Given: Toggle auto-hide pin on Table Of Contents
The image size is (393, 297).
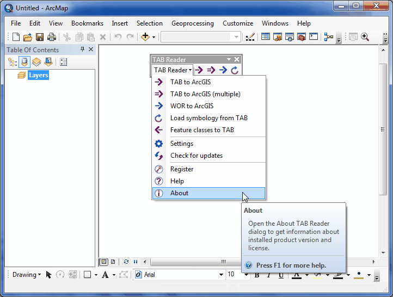Looking at the screenshot, I should pos(82,49).
